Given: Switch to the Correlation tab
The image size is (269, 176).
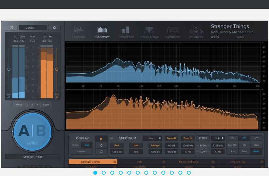Looking at the screenshot, I should pyautogui.click(x=126, y=32).
